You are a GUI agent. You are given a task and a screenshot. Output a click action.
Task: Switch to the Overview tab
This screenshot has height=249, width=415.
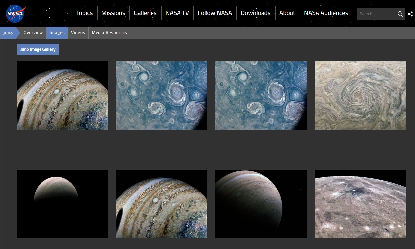pyautogui.click(x=33, y=33)
